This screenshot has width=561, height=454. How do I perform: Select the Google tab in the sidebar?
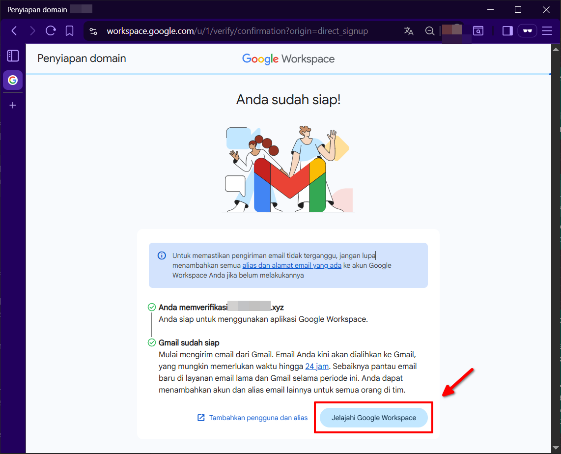(x=13, y=80)
